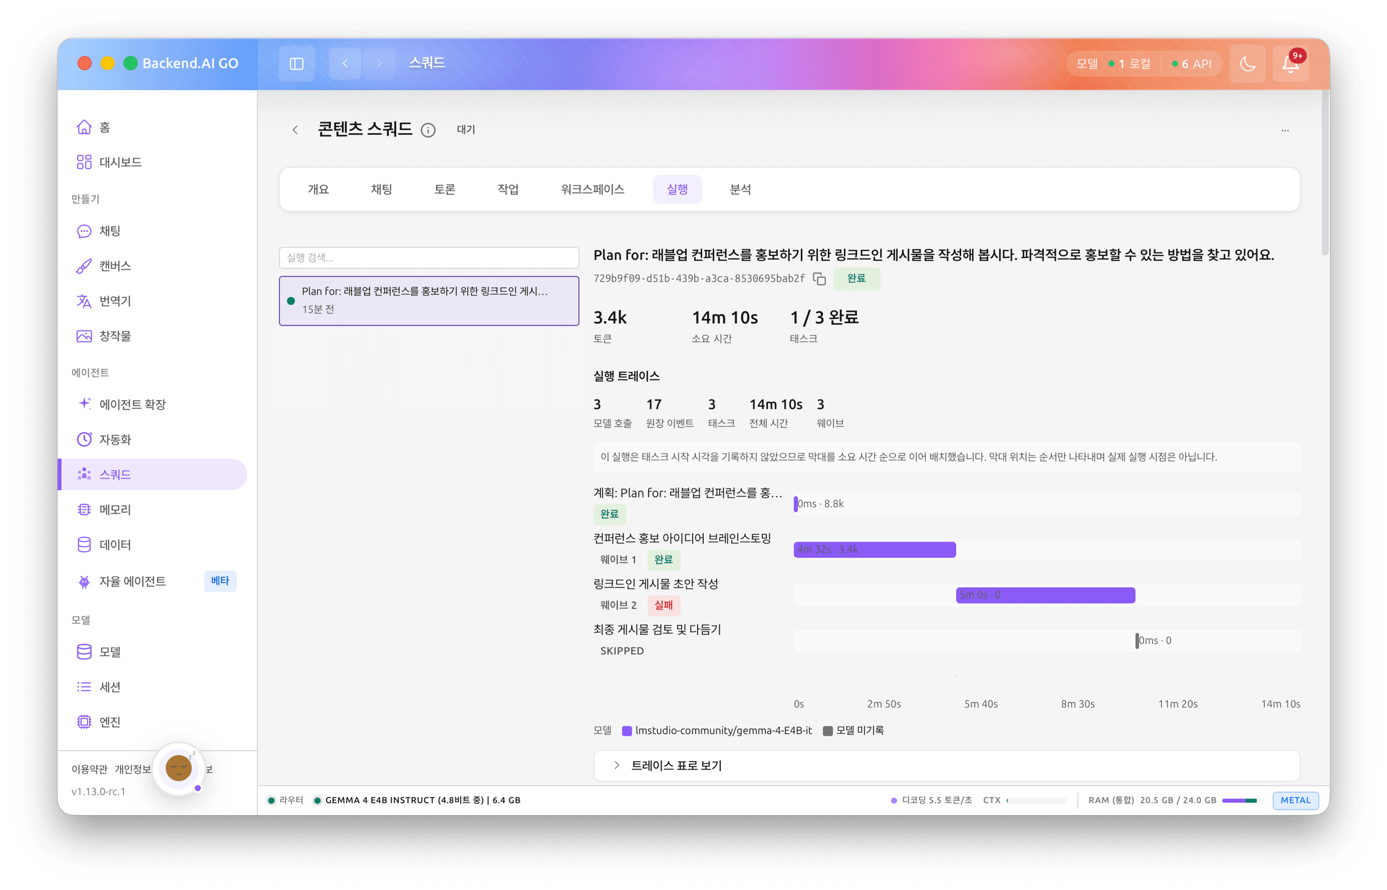The image size is (1387, 890).
Task: Click the 라우터 status in status bar
Action: pos(286,801)
